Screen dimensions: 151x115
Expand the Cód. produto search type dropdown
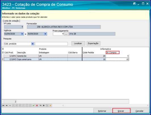click(33, 44)
